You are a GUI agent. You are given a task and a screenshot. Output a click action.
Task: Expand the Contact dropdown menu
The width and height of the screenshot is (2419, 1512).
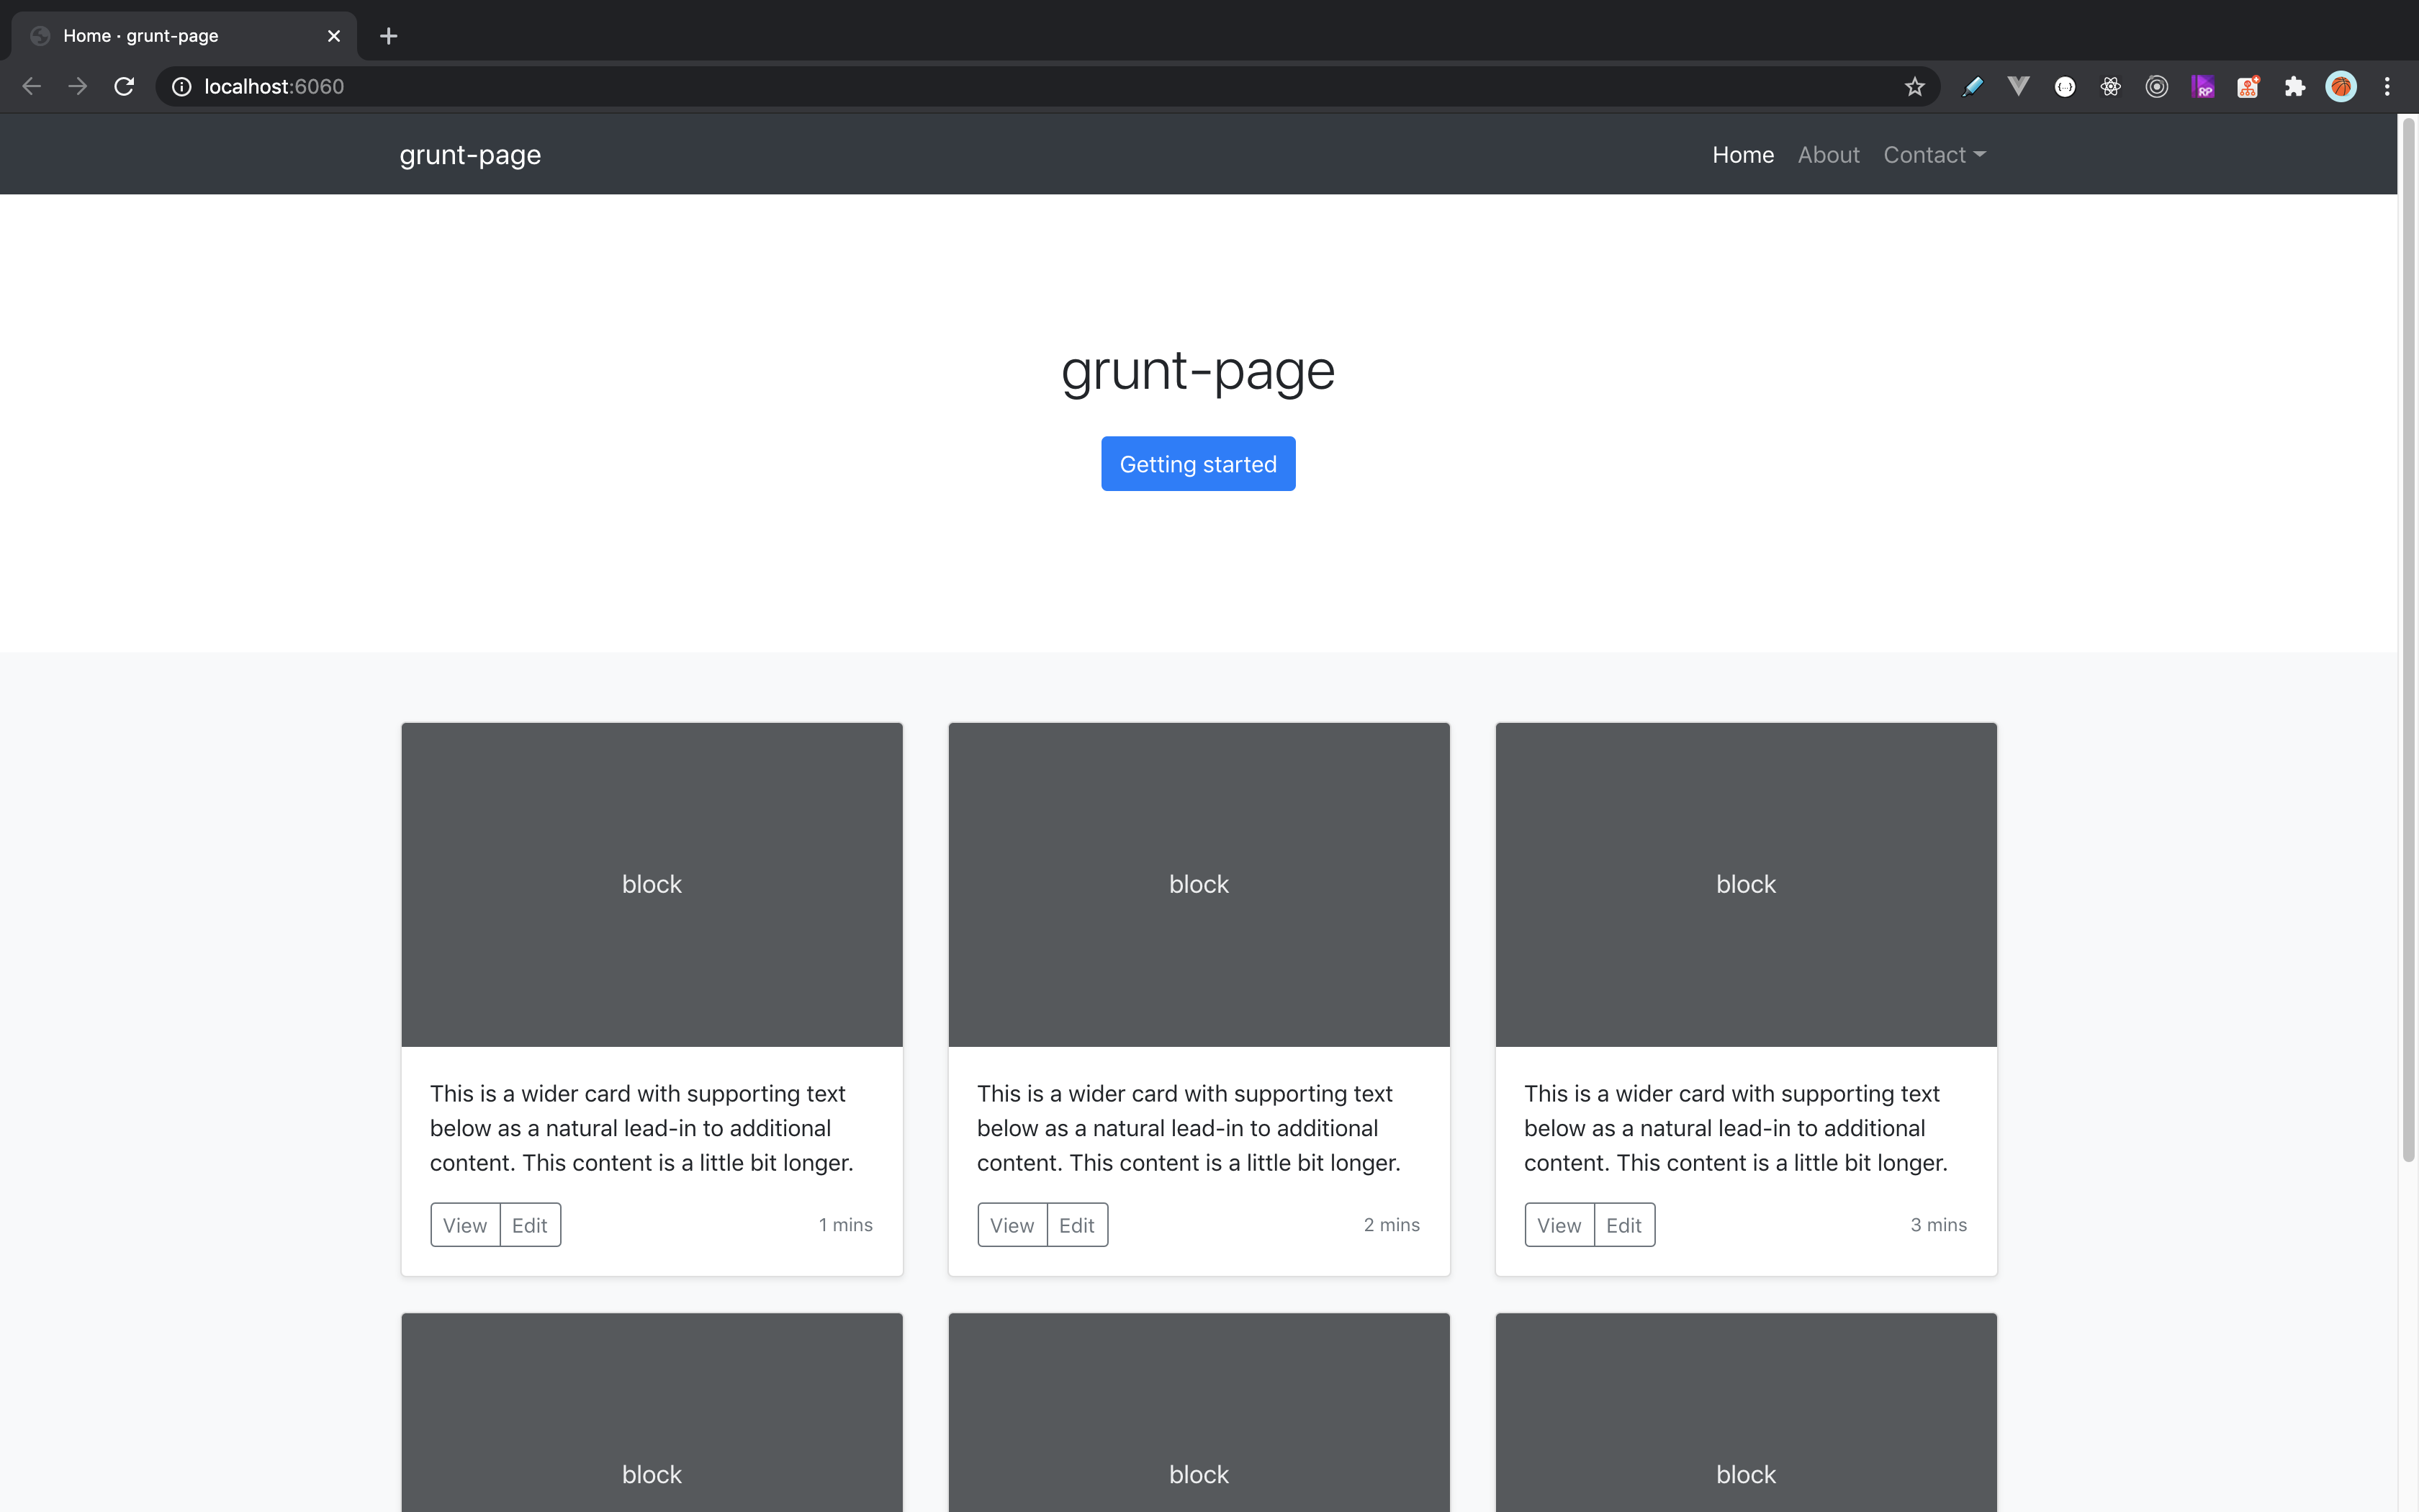click(1934, 155)
